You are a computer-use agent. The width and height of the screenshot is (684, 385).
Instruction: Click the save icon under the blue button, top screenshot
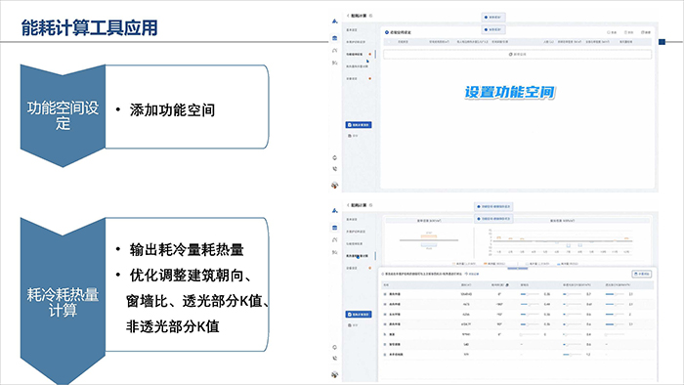point(349,136)
